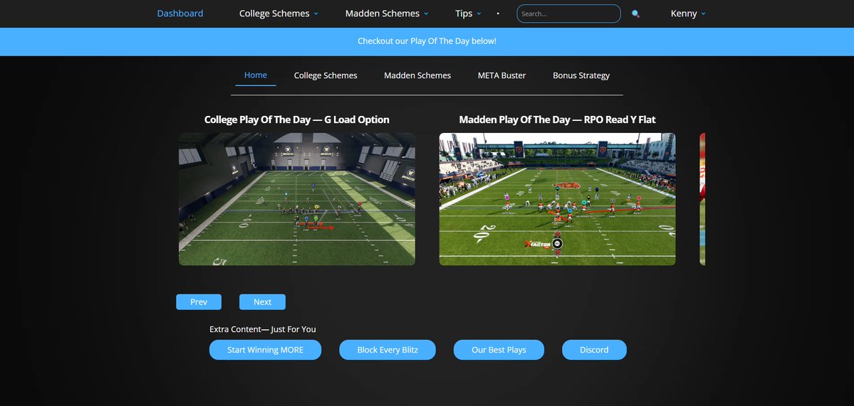Focus the Search input field

[568, 14]
